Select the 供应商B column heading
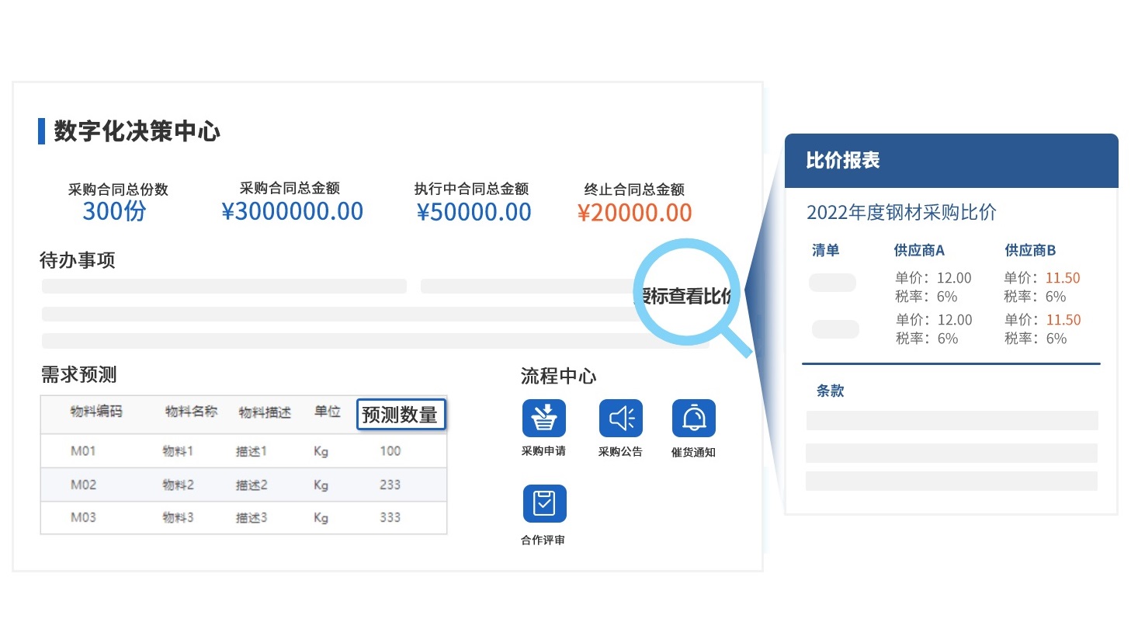Image resolution: width=1138 pixels, height=643 pixels. click(1029, 250)
